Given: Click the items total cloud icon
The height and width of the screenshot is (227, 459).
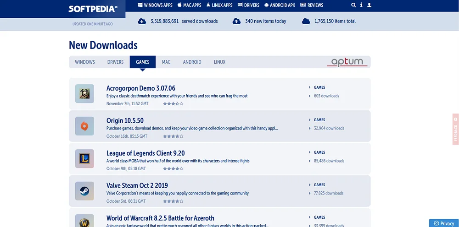Looking at the screenshot, I should [306, 22].
